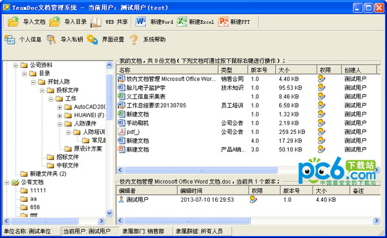The height and width of the screenshot is (238, 387).
Task: Sort documents by 类型 column header
Action: tap(233, 70)
